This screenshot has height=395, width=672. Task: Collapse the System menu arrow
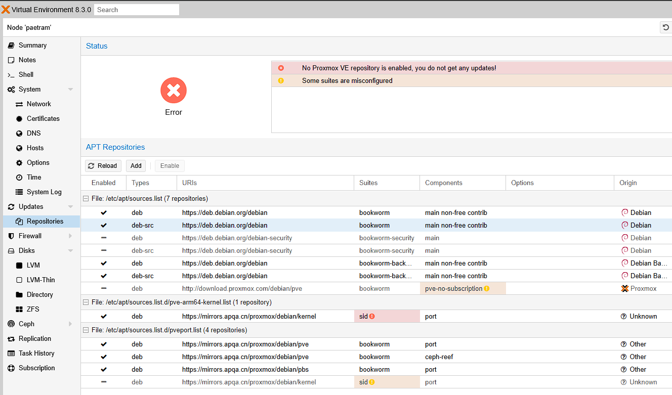[70, 90]
